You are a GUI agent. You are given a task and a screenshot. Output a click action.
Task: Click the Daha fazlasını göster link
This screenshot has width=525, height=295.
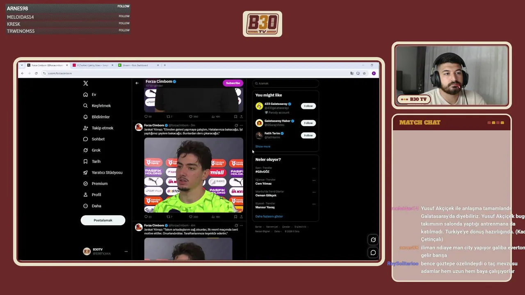point(269,216)
